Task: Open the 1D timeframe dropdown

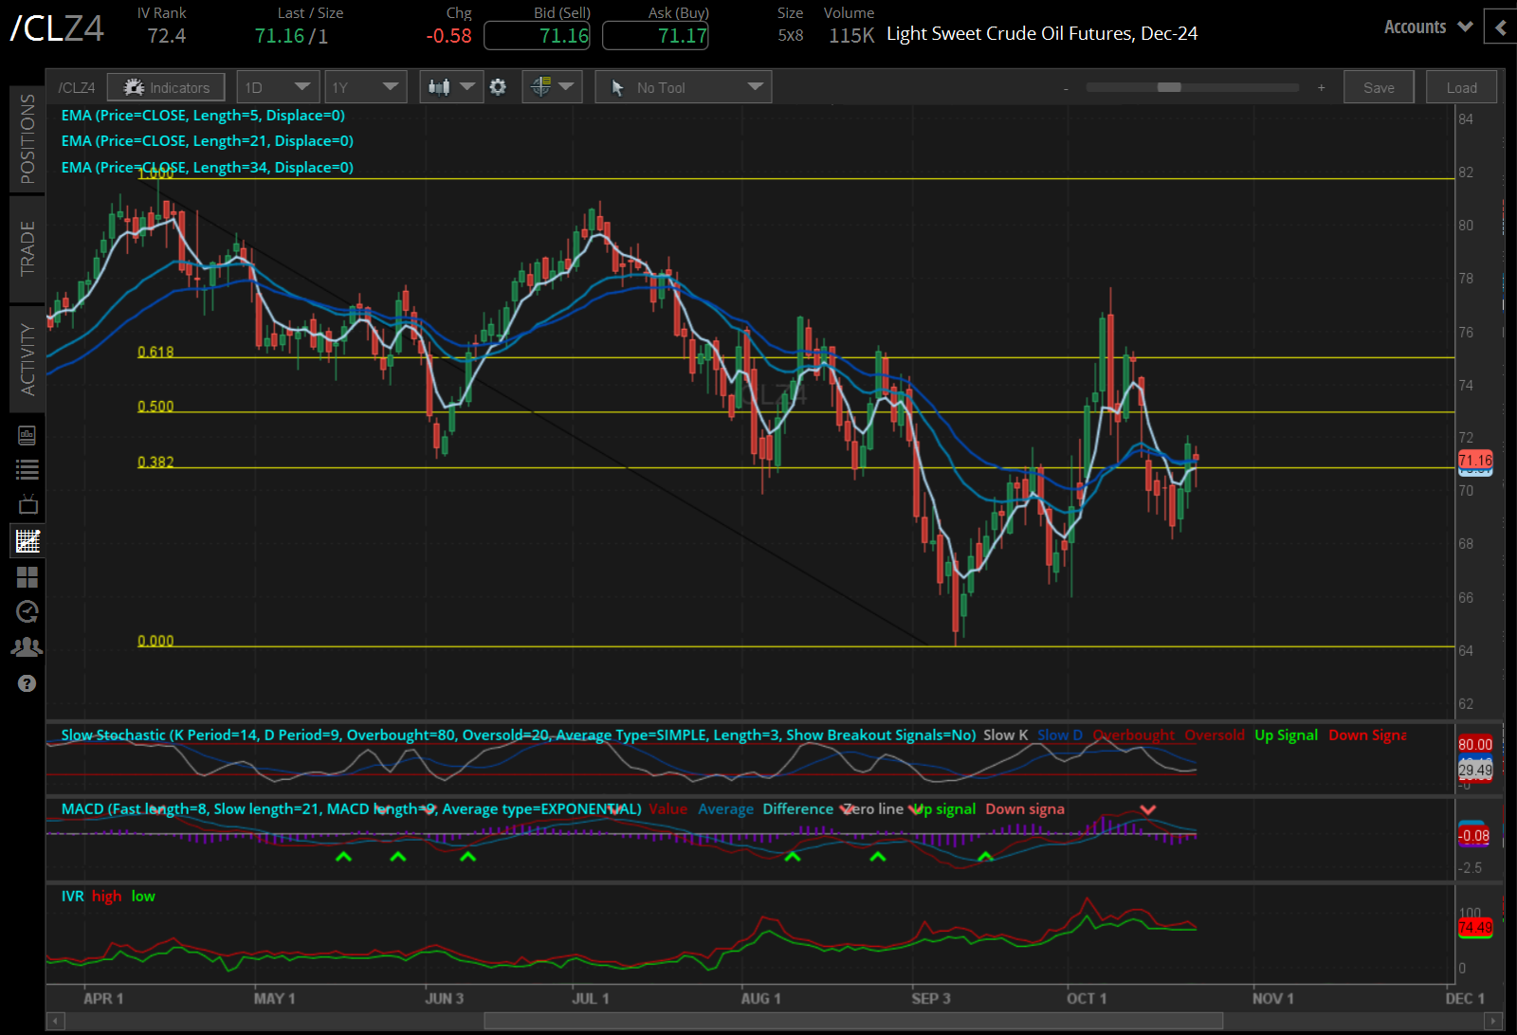Action: pos(277,86)
